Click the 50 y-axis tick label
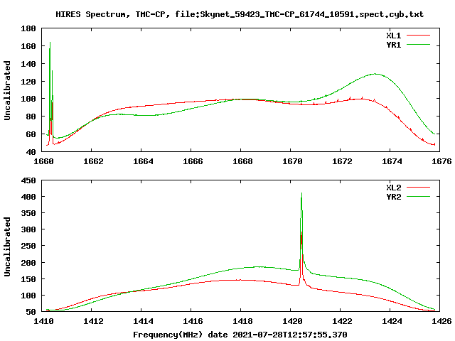This screenshot has width=455, height=341. [x=31, y=312]
